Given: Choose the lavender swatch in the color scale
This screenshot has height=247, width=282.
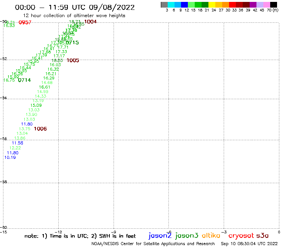Looking at the screenshot, I should pyautogui.click(x=260, y=5).
